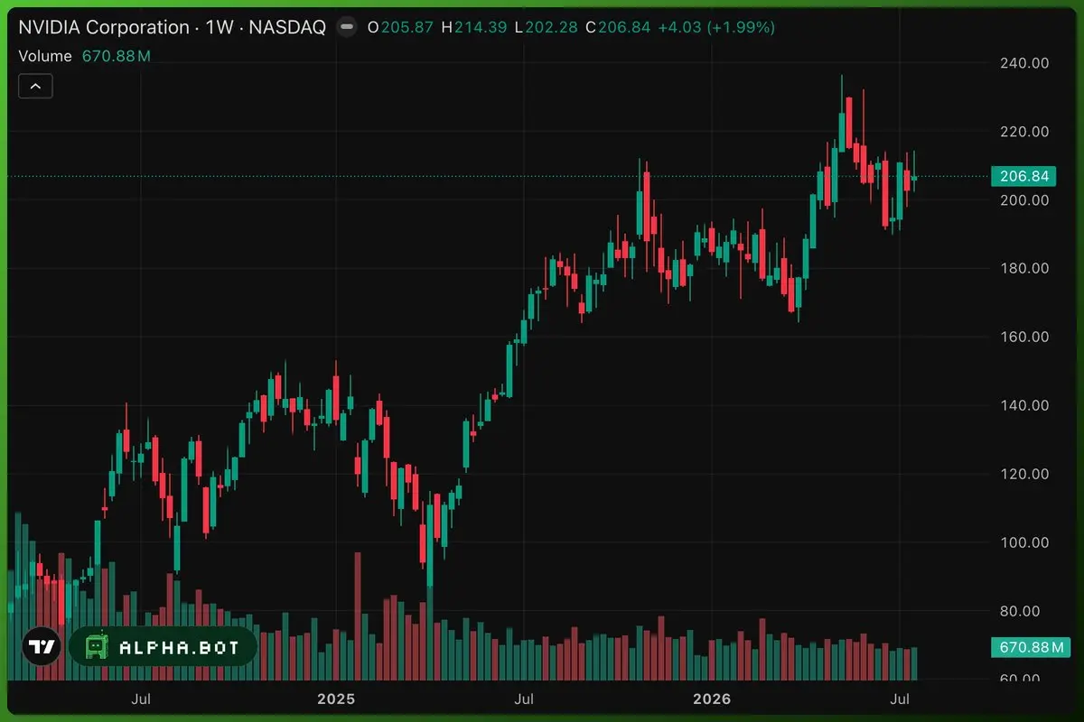This screenshot has height=722, width=1084.
Task: Click the current price label 206.84
Action: (x=1024, y=176)
